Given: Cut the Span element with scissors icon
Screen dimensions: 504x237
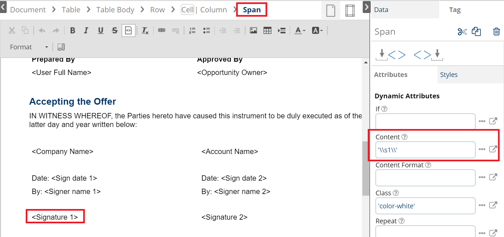Looking at the screenshot, I should point(462,31).
